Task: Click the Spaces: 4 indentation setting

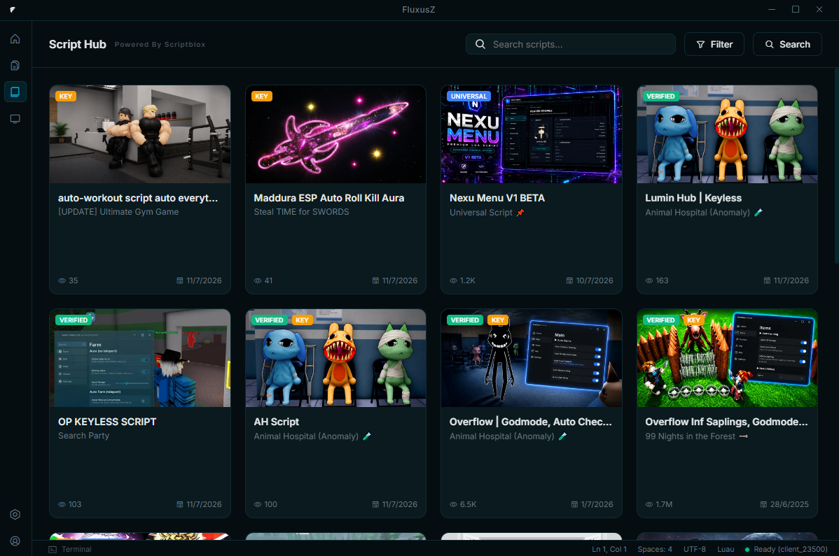Action: click(655, 549)
